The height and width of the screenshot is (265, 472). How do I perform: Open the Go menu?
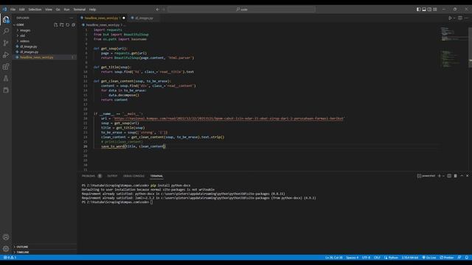pos(58,10)
